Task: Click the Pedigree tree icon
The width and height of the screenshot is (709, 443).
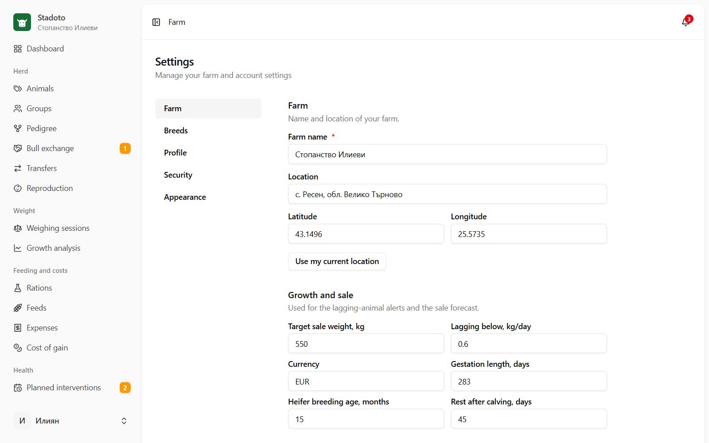Action: 18,128
